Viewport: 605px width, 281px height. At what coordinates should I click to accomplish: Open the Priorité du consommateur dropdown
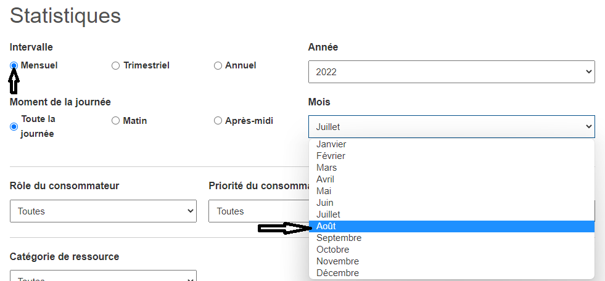(258, 211)
